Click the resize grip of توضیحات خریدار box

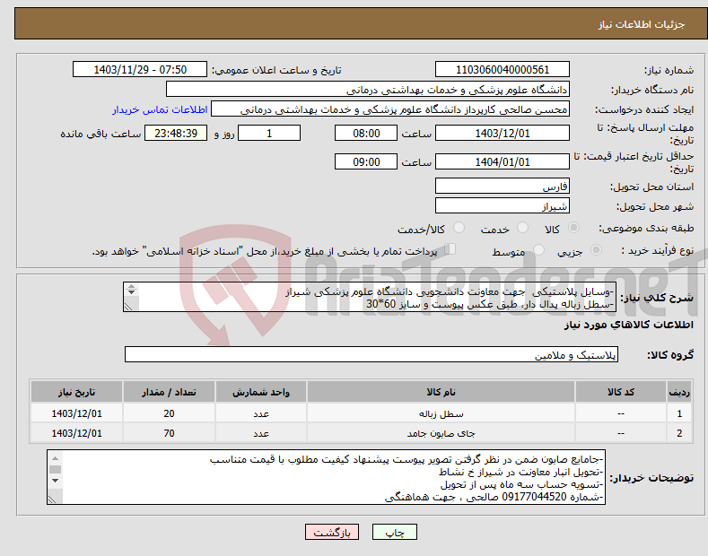click(x=52, y=500)
